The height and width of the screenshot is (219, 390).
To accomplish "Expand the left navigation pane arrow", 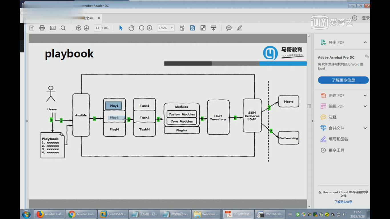I will point(27,121).
